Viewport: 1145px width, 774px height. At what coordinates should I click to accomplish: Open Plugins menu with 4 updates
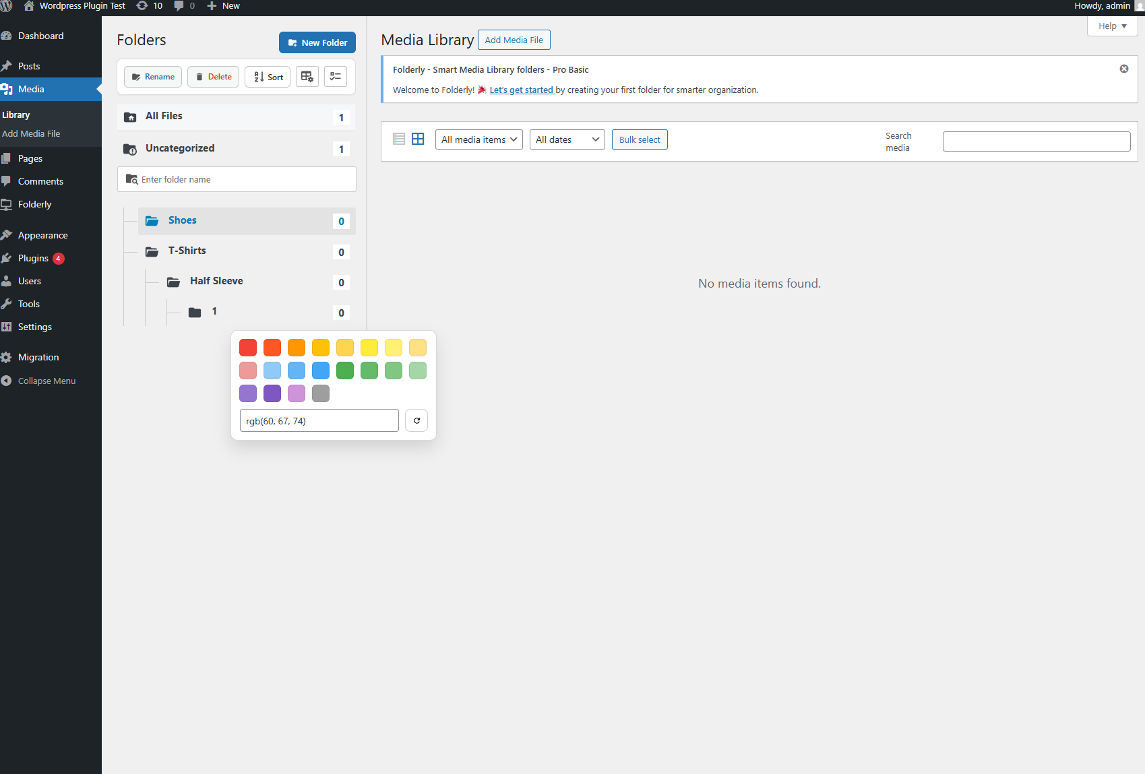coord(51,258)
